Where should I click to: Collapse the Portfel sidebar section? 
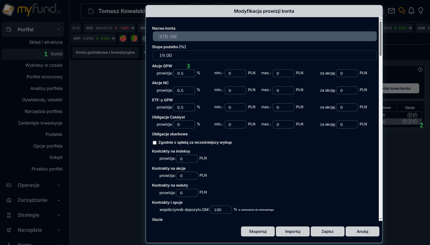click(x=58, y=30)
